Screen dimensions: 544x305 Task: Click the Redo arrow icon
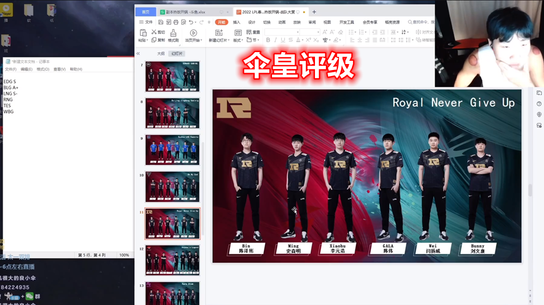click(201, 22)
